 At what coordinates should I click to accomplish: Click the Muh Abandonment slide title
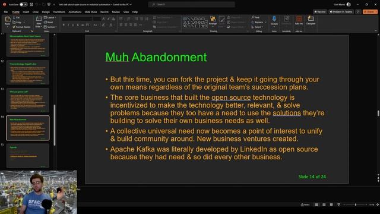156,57
